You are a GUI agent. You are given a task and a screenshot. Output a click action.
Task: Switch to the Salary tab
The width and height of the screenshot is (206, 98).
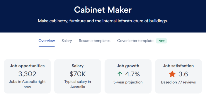(67, 41)
